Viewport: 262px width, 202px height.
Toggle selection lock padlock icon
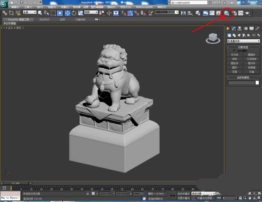pyautogui.click(x=88, y=193)
